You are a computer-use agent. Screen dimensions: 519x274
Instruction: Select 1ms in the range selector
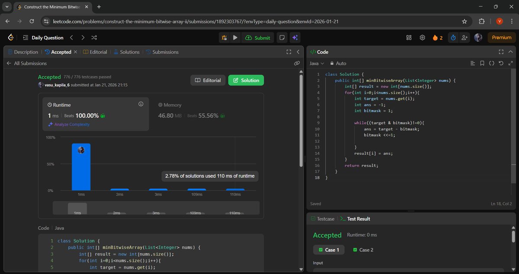click(77, 208)
